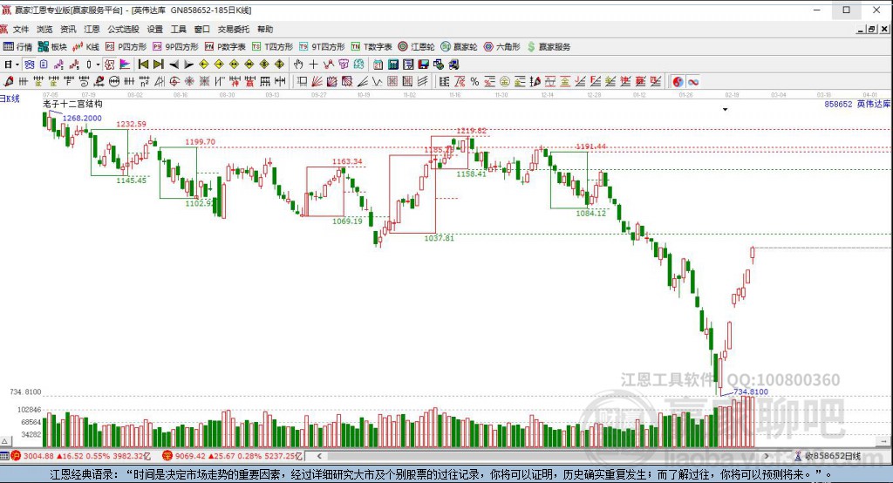The width and height of the screenshot is (893, 483).
Task: Select the n² square tool icon
Action: [144, 81]
